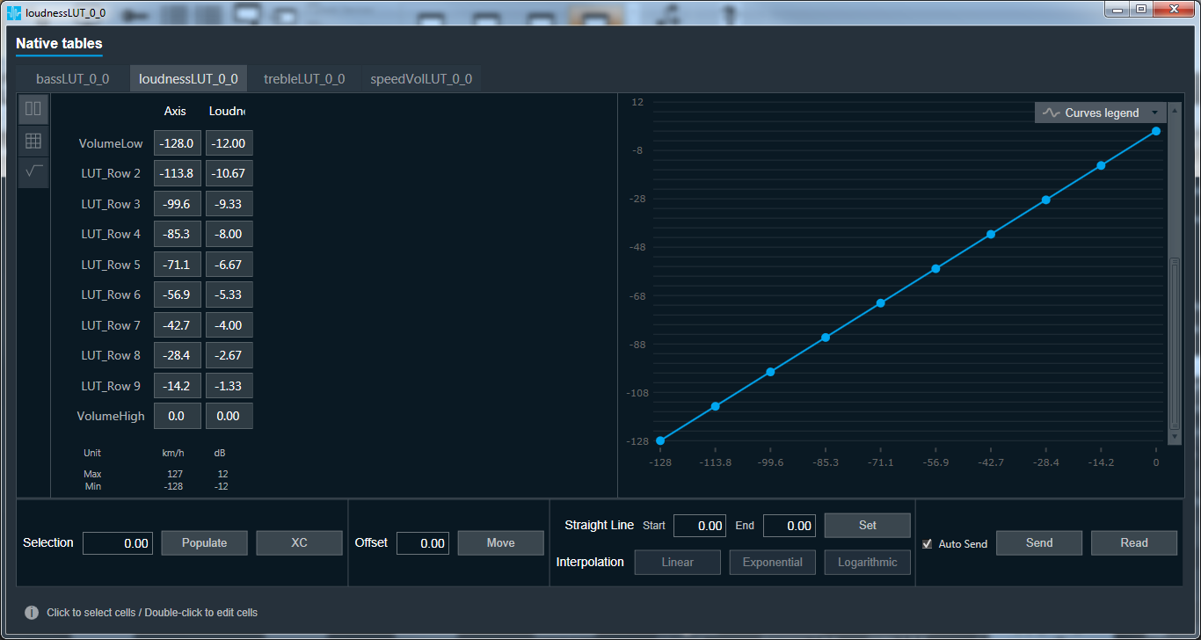
Task: Click the curve point at x 0
Action: (1156, 131)
